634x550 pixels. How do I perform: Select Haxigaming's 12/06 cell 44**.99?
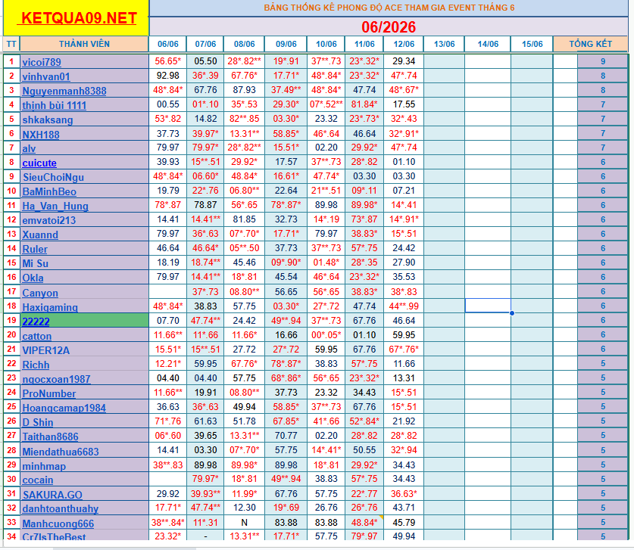pyautogui.click(x=404, y=306)
